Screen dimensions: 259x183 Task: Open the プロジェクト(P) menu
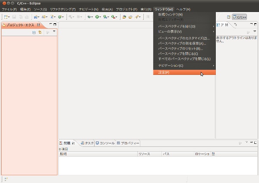click(126, 9)
